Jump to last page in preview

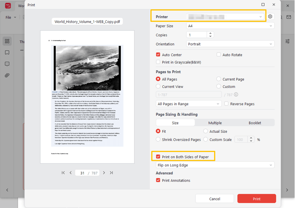click(x=111, y=173)
